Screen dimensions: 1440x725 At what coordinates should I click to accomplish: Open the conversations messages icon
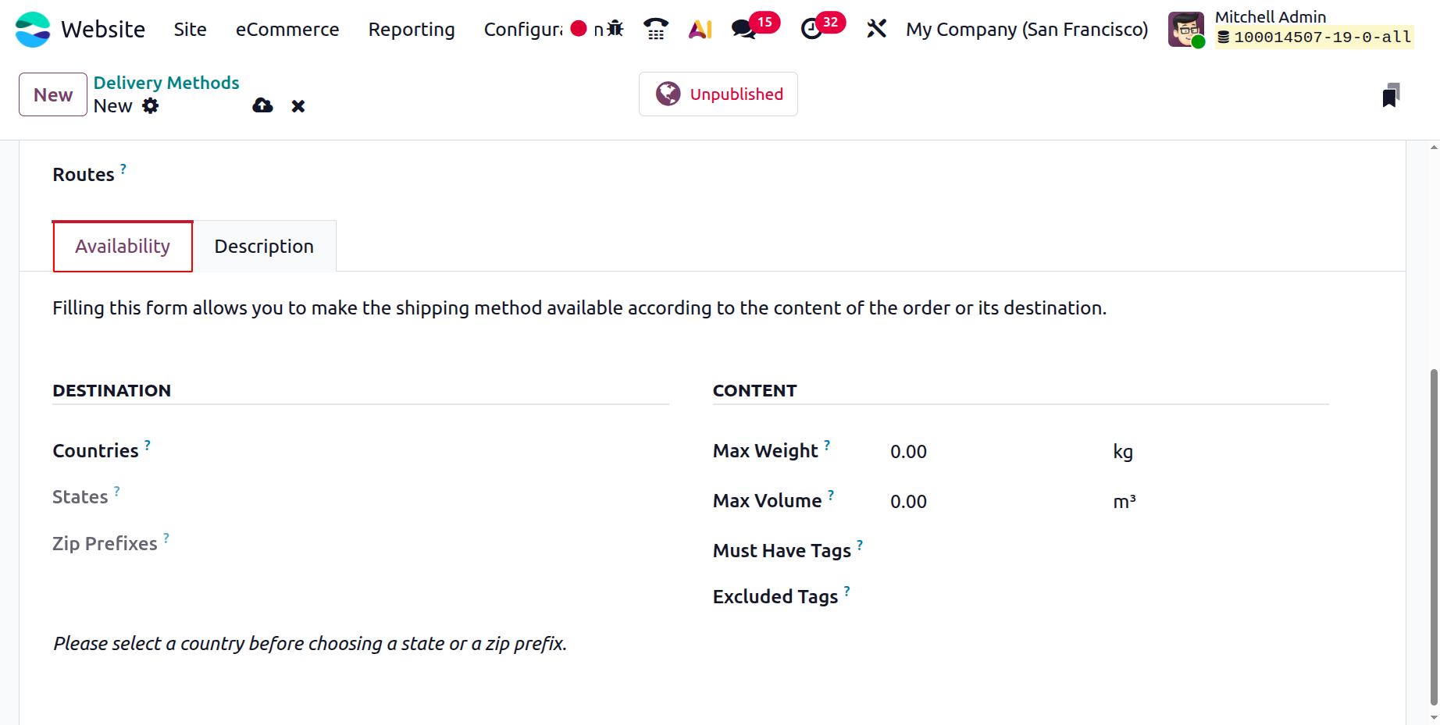pyautogui.click(x=744, y=29)
